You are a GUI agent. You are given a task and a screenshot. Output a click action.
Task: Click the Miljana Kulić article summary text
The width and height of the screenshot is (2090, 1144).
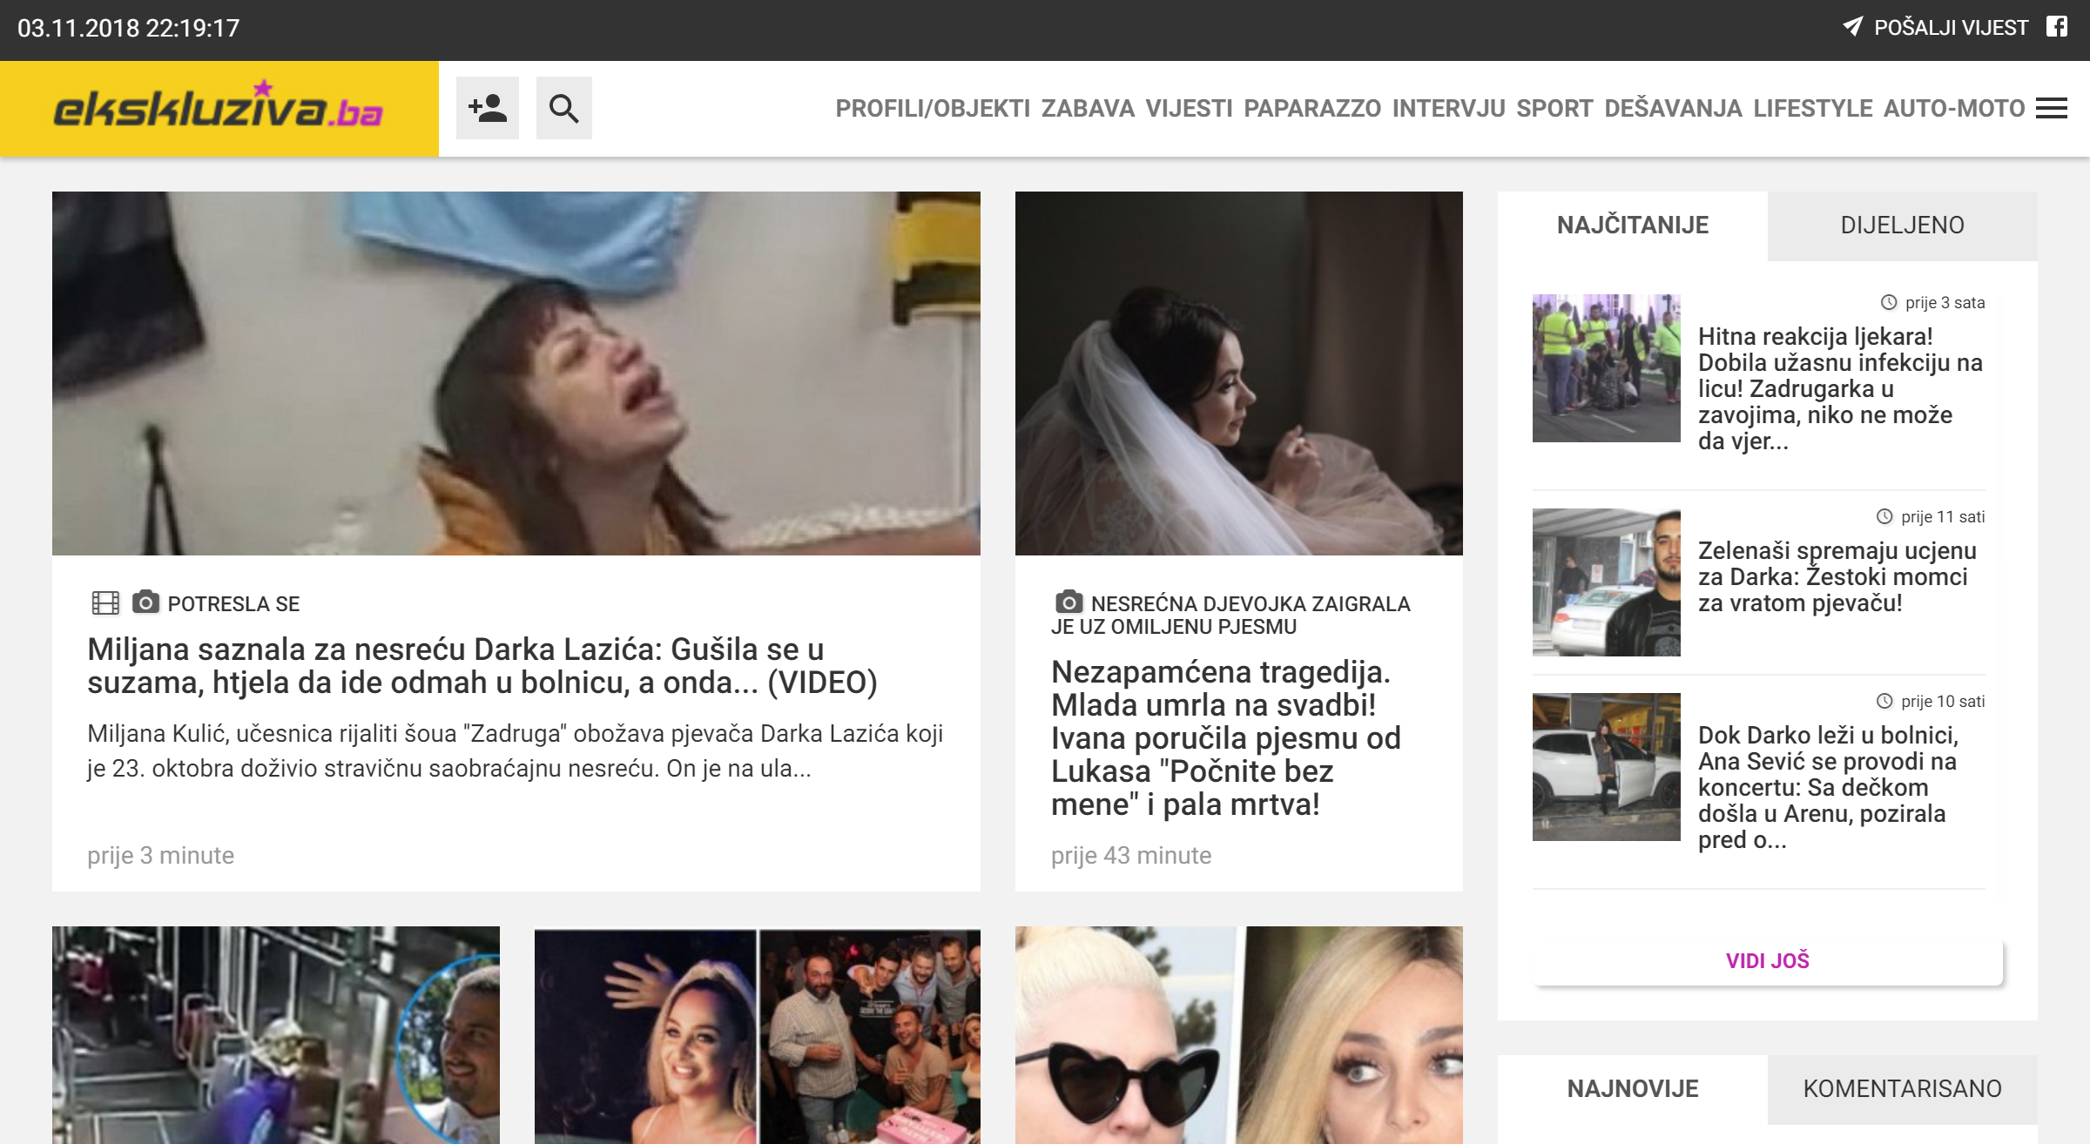coord(516,751)
